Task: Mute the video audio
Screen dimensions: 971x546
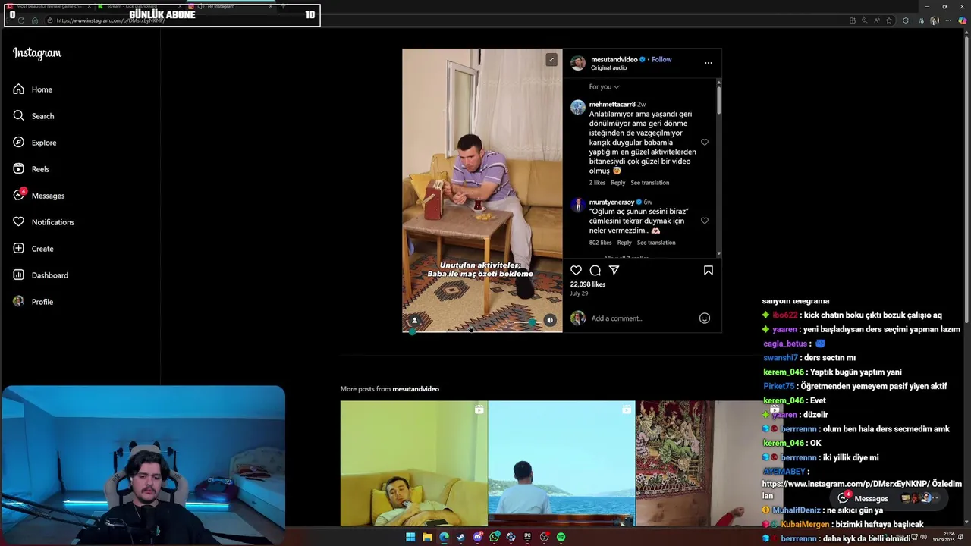Action: coord(550,320)
